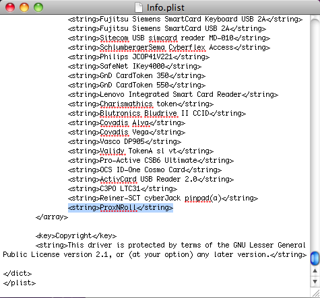Click the highlighted 'ProxNRoll' string line
This screenshot has height=298, width=320.
coord(121,208)
